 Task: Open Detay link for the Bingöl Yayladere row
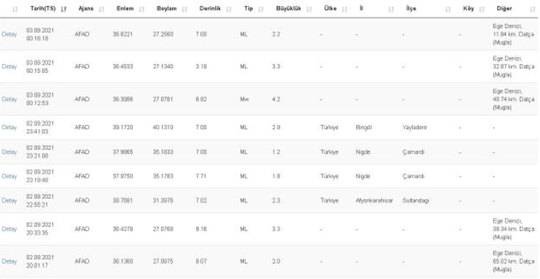[9, 127]
